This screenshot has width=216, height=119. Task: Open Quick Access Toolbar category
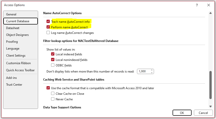[x=21, y=70]
